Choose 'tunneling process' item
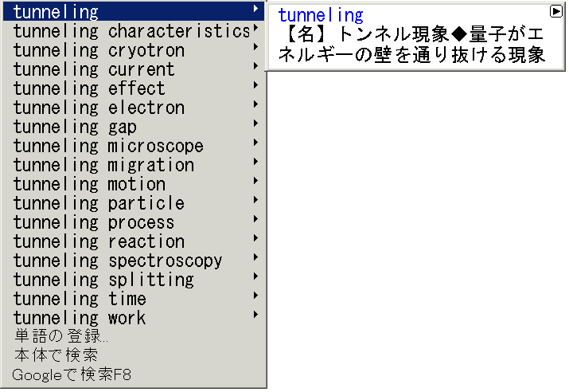569x392 pixels. point(134,222)
